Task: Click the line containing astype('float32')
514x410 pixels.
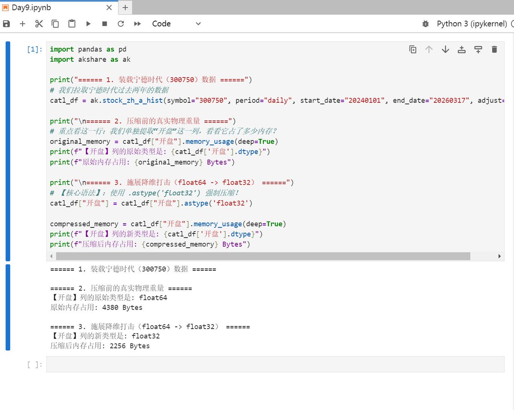Action: [x=151, y=203]
